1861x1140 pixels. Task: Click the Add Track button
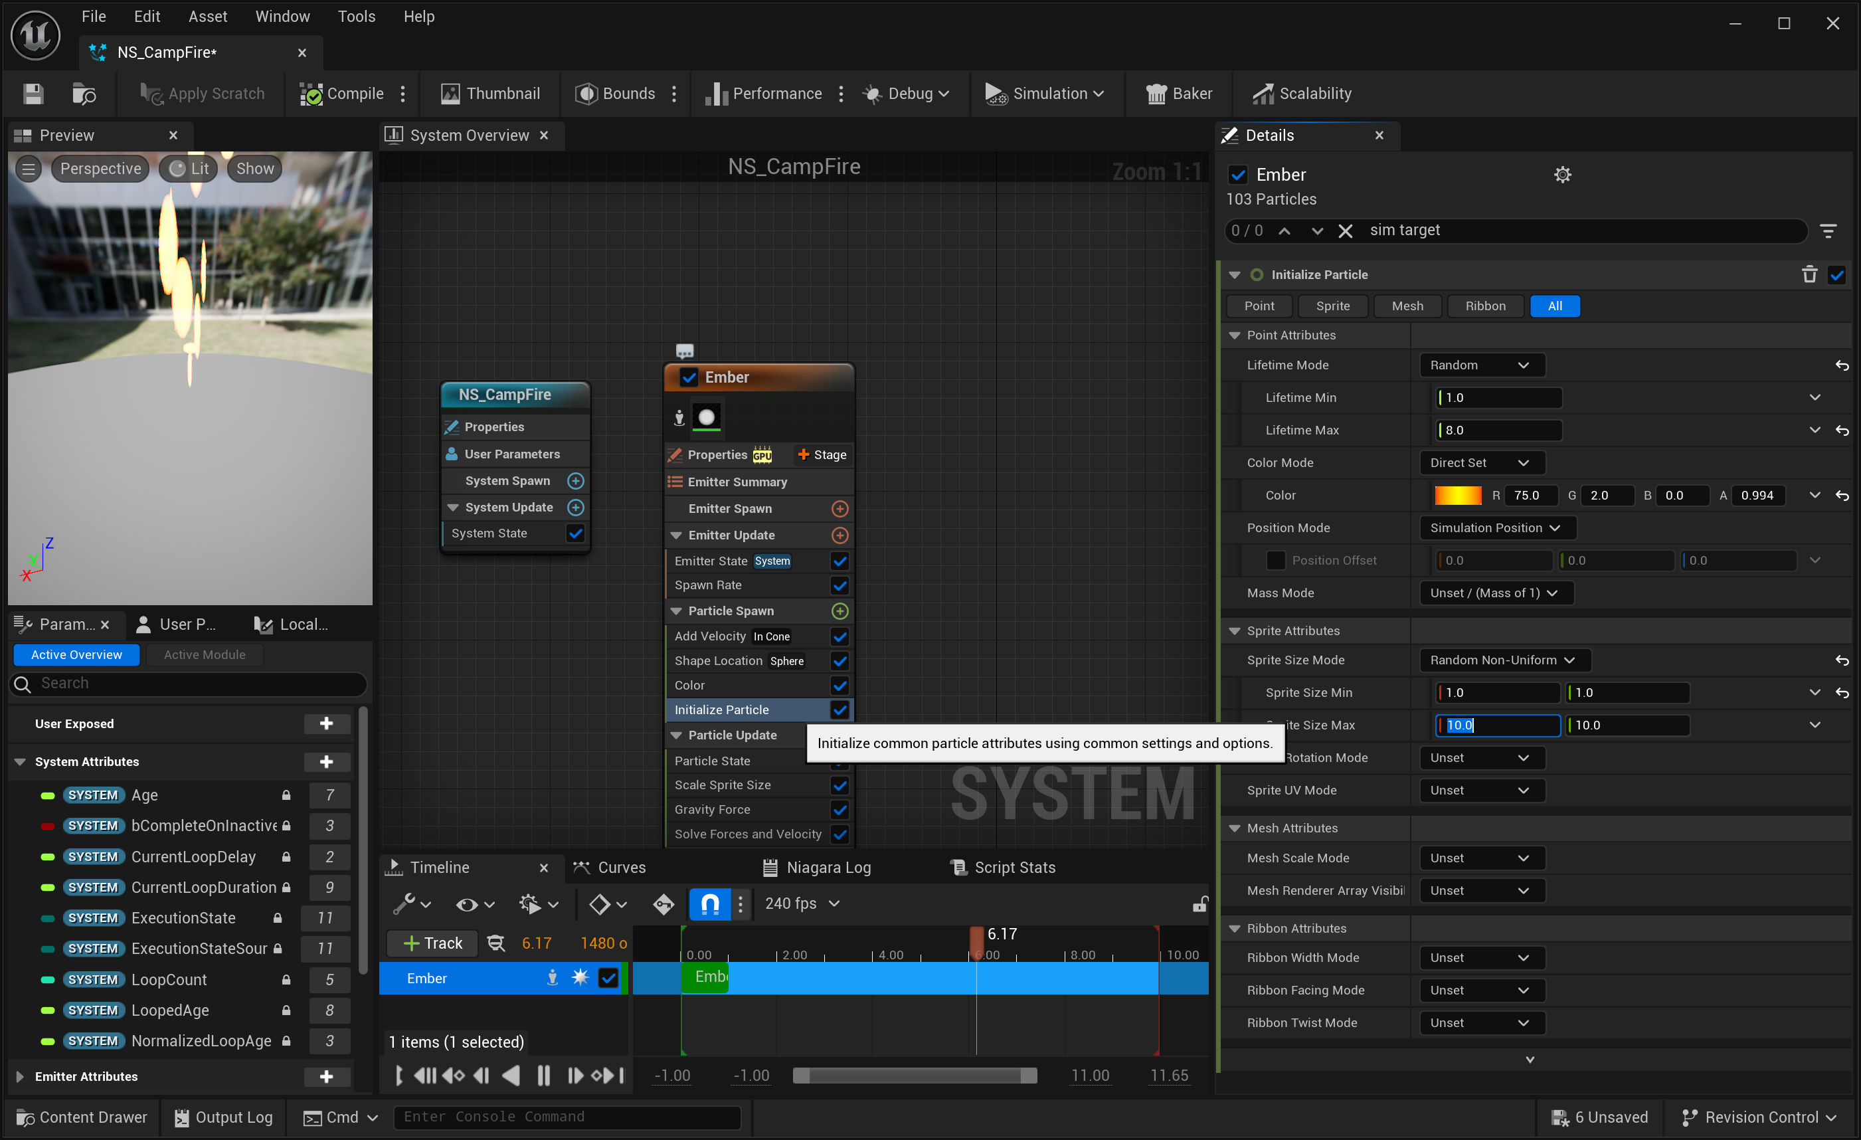click(432, 943)
